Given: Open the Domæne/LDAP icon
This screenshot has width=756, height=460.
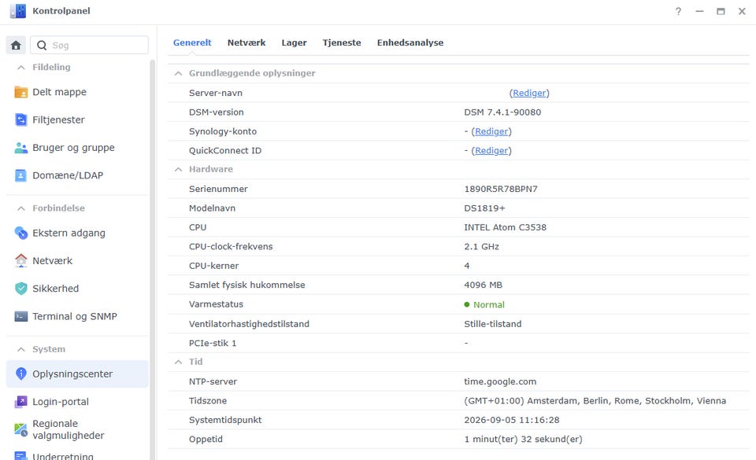Looking at the screenshot, I should click(x=20, y=175).
